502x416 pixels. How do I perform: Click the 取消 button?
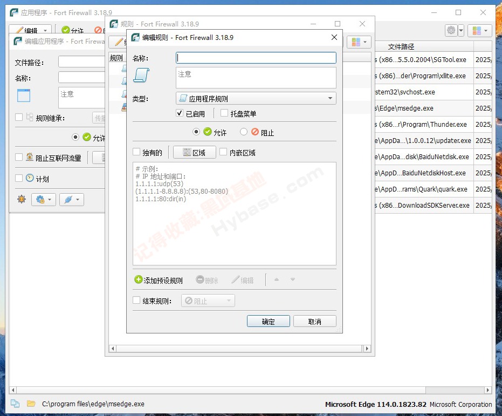[315, 321]
